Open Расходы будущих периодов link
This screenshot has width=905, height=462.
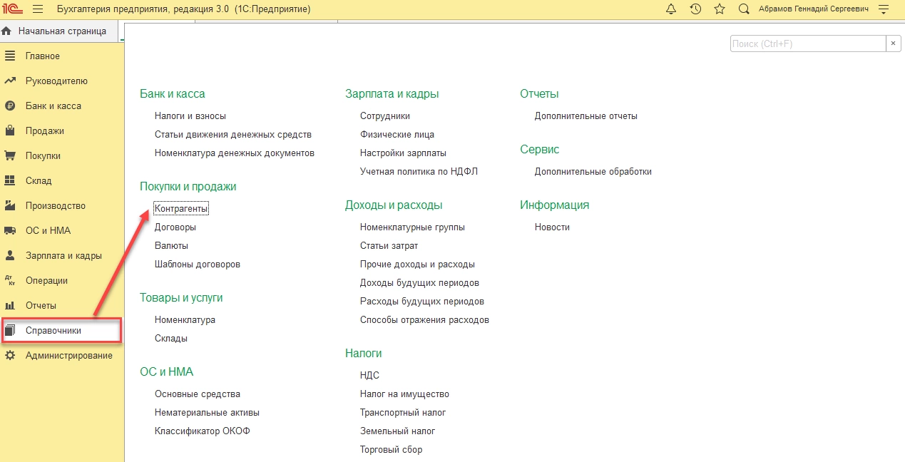click(422, 302)
